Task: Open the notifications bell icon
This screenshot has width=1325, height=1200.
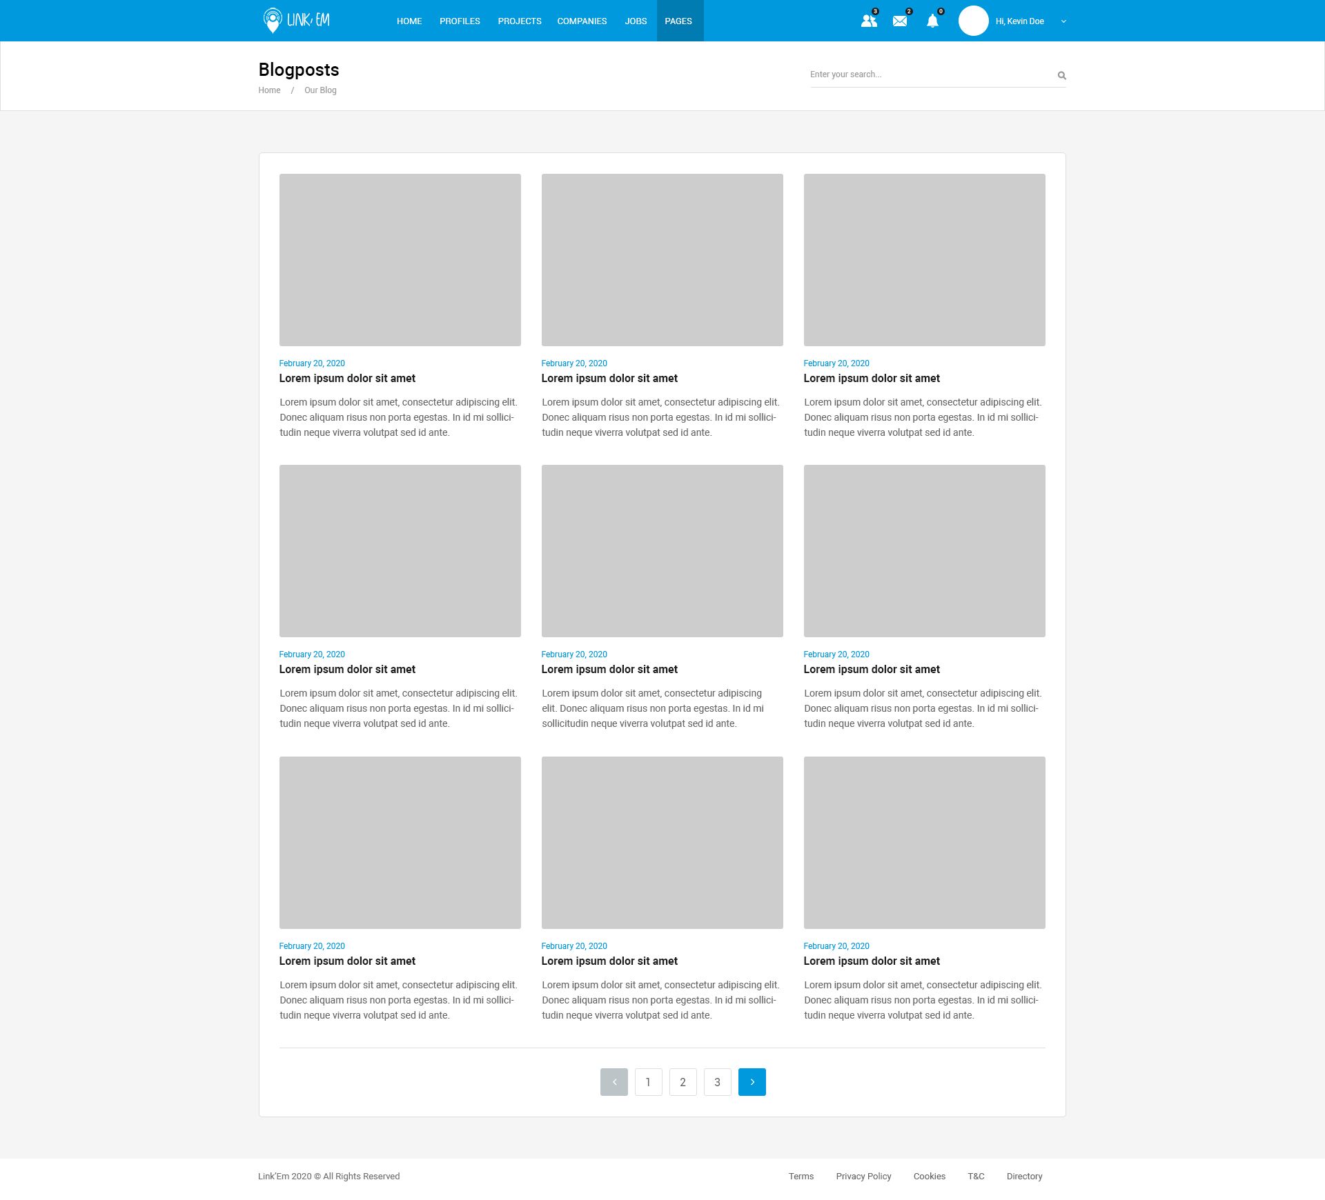Action: coord(932,21)
